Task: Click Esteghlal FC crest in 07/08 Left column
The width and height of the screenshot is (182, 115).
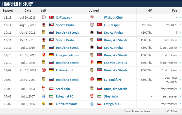Action: [x=44, y=96]
